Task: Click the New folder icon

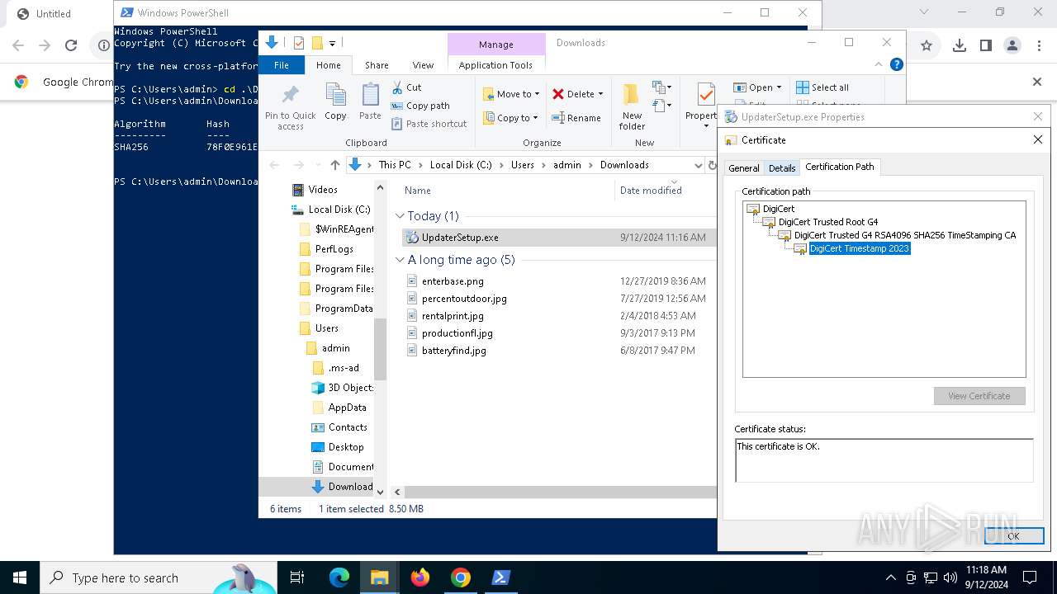Action: [x=632, y=94]
